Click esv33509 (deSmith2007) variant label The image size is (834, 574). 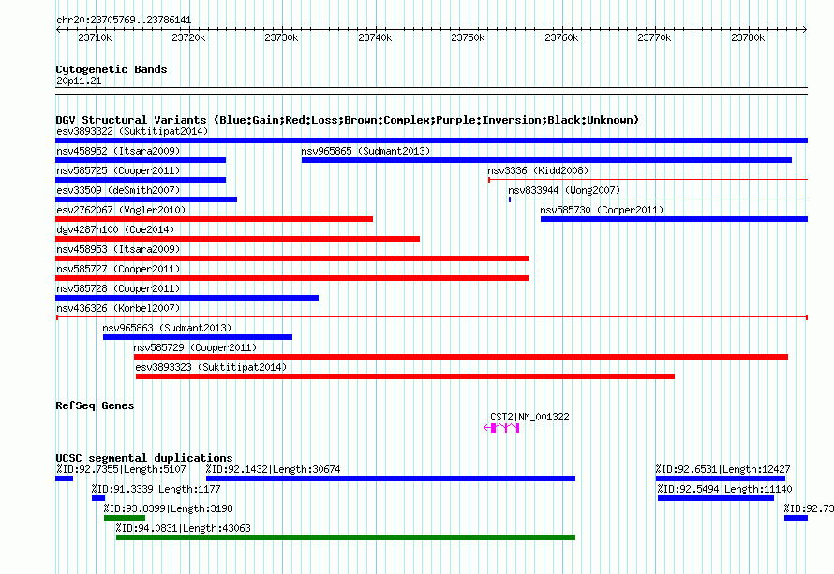118,190
